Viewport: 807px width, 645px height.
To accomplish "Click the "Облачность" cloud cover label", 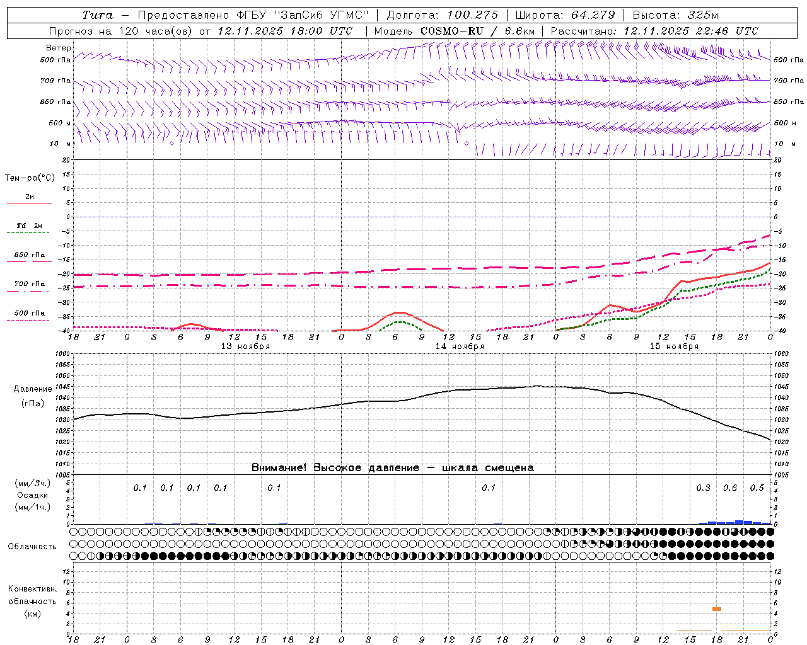I will [32, 547].
